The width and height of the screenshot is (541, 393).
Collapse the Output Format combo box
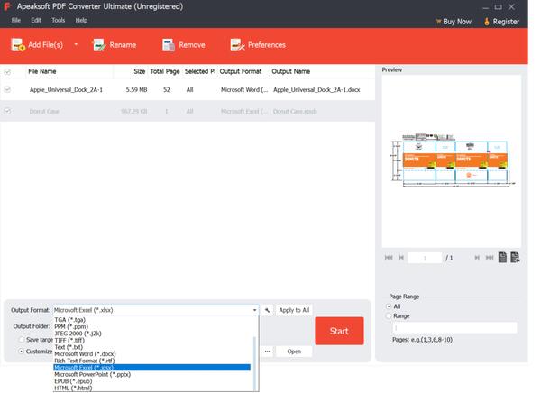255,310
